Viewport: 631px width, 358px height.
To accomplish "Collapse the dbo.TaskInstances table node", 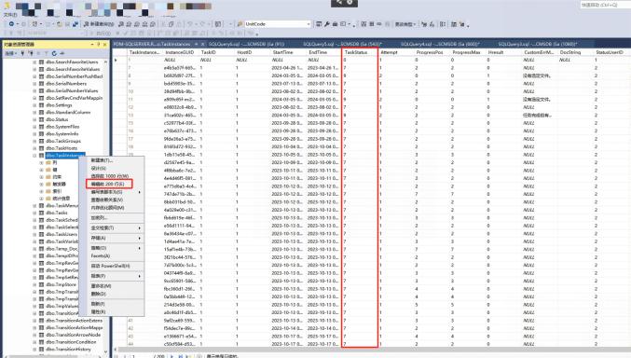I will [35, 156].
